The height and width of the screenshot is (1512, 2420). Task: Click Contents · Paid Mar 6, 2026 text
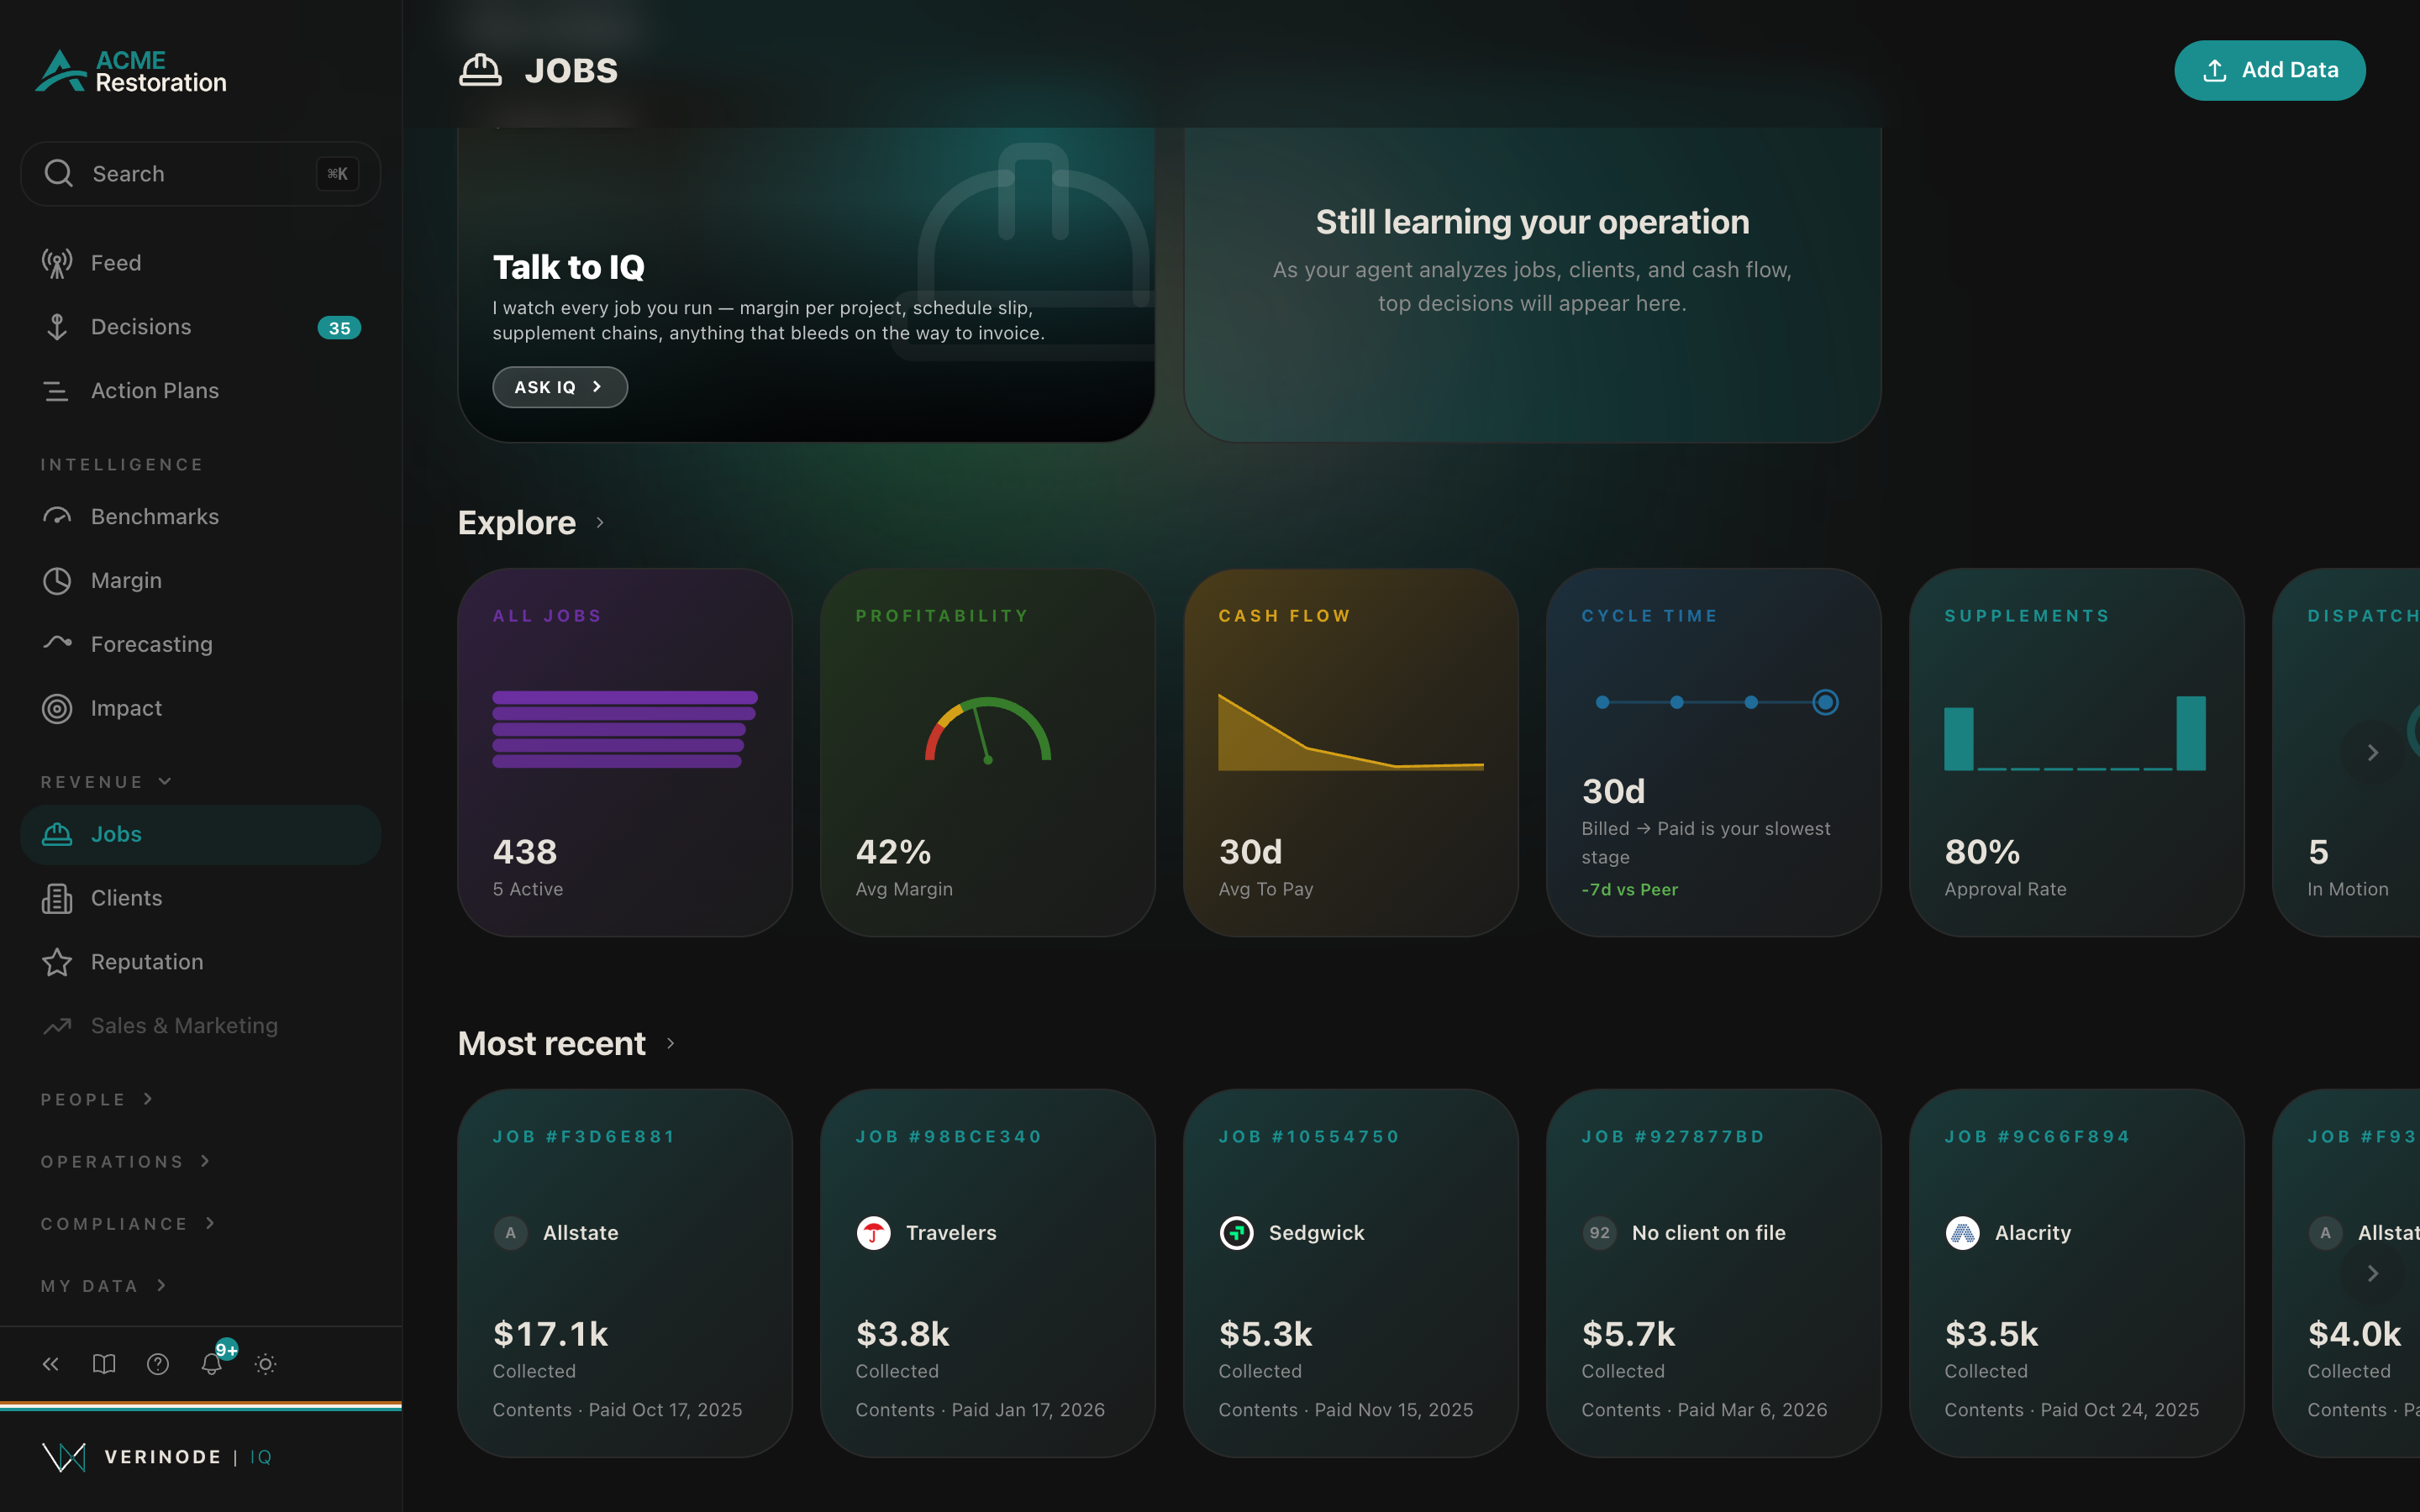[1704, 1410]
